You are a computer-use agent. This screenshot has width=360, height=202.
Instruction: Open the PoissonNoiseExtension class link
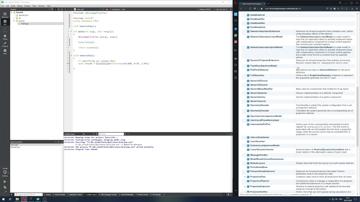pyautogui.click(x=262, y=171)
